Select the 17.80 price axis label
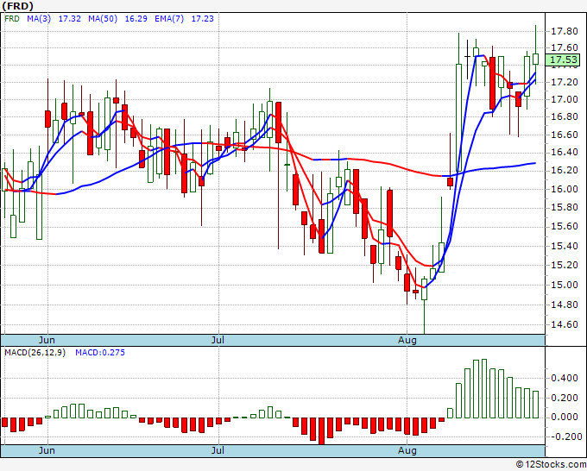The width and height of the screenshot is (587, 471). [565, 31]
